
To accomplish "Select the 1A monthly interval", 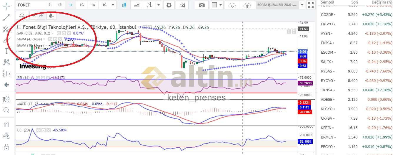I will tap(93, 5).
